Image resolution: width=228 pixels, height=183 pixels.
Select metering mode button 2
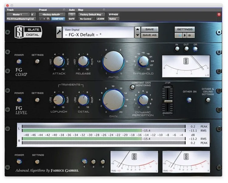pyautogui.click(x=94, y=161)
